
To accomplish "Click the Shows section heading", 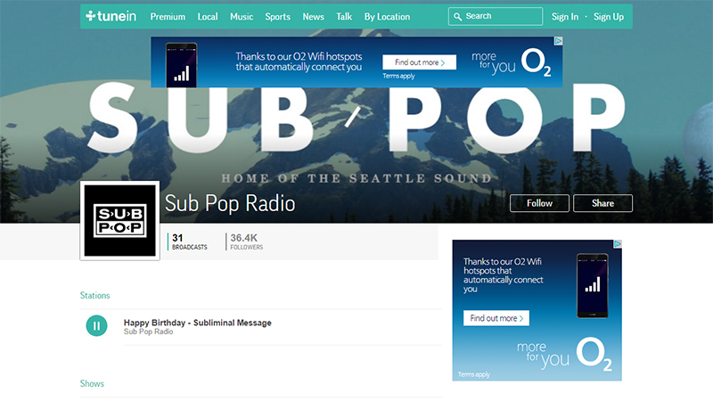I will click(92, 384).
